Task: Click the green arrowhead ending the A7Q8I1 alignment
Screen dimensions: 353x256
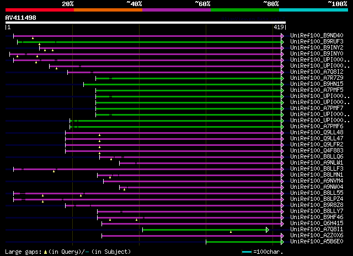Action: [x=267, y=230]
